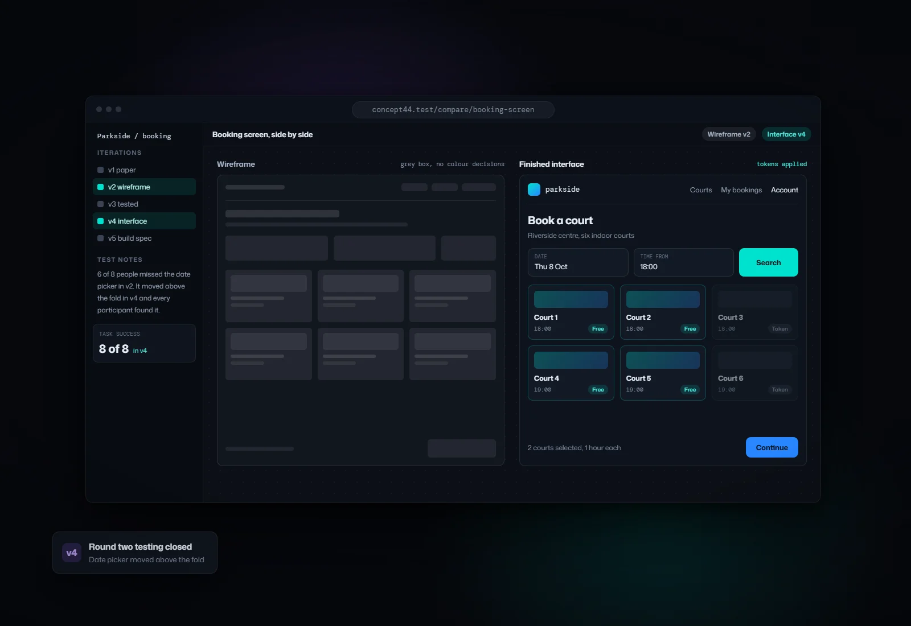Click the blue Continue button
Viewport: 911px width, 626px height.
click(772, 447)
